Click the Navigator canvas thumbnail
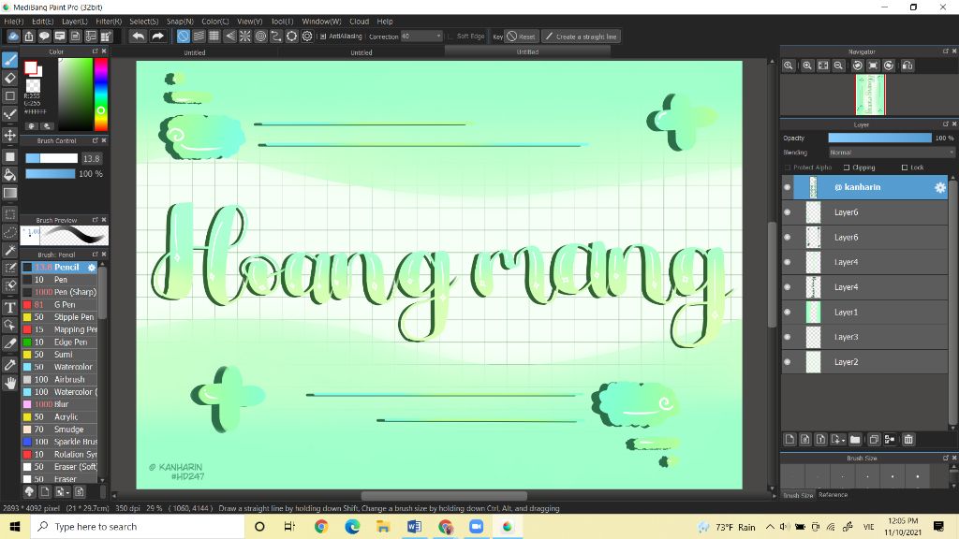 tap(870, 95)
